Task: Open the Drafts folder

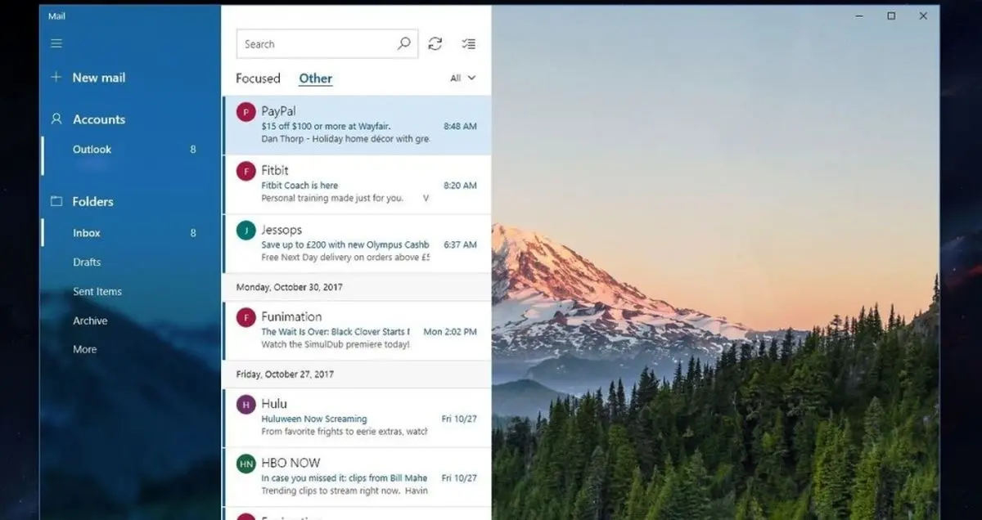Action: (87, 262)
